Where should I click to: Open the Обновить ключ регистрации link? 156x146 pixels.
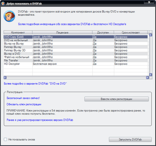(x=24, y=104)
